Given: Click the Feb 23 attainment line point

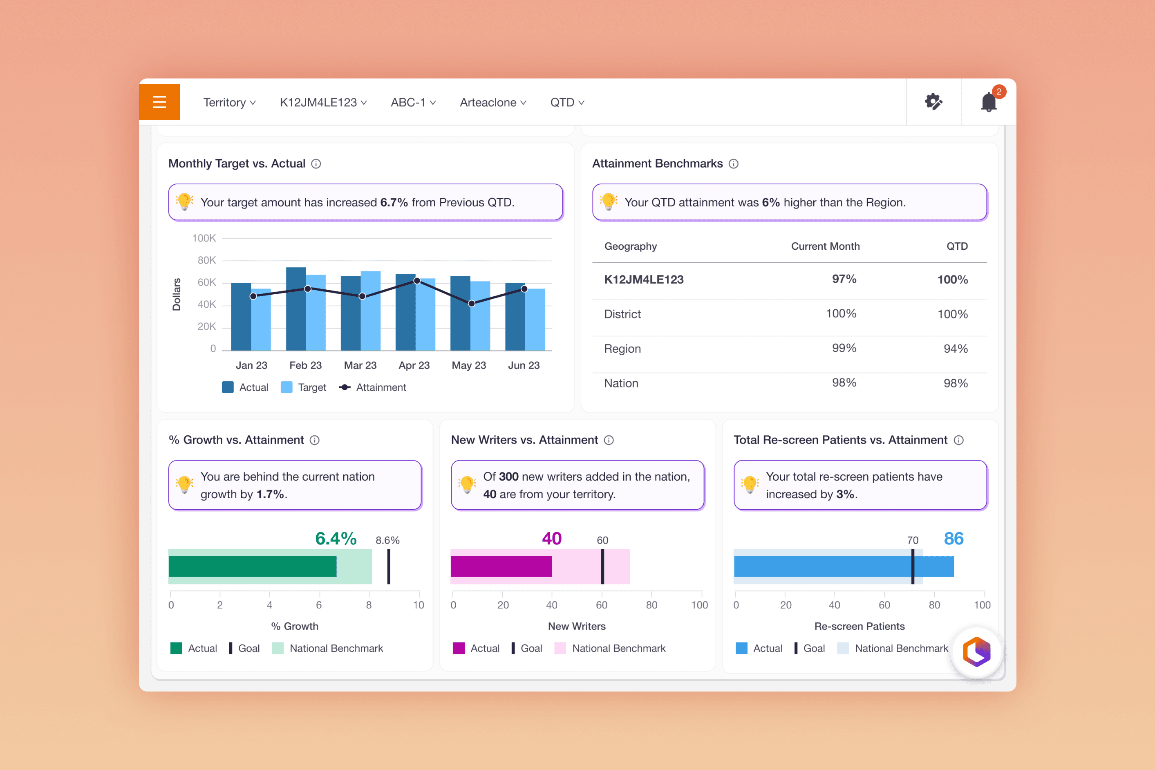Looking at the screenshot, I should [x=307, y=289].
